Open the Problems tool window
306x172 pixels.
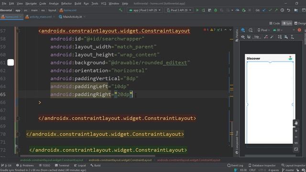tap(25, 165)
